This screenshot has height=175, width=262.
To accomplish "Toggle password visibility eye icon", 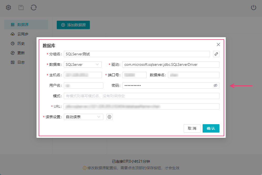I will click(x=215, y=85).
